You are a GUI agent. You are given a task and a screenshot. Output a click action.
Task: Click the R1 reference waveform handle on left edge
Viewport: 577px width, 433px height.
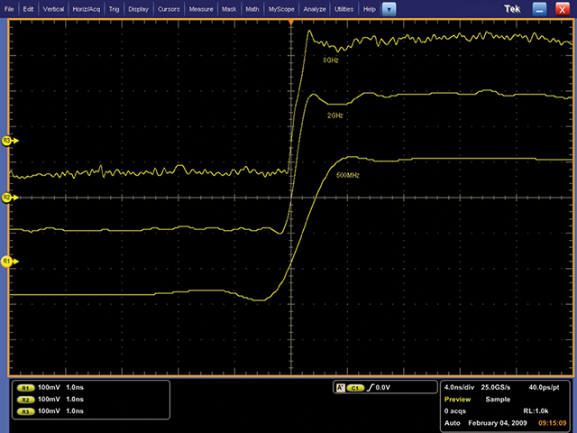pyautogui.click(x=7, y=261)
